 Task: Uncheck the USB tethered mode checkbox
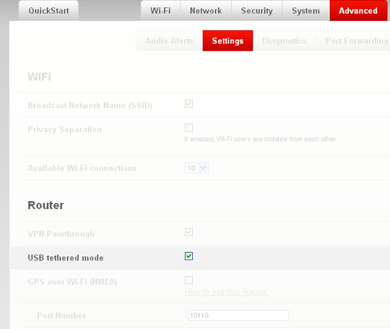[188, 256]
